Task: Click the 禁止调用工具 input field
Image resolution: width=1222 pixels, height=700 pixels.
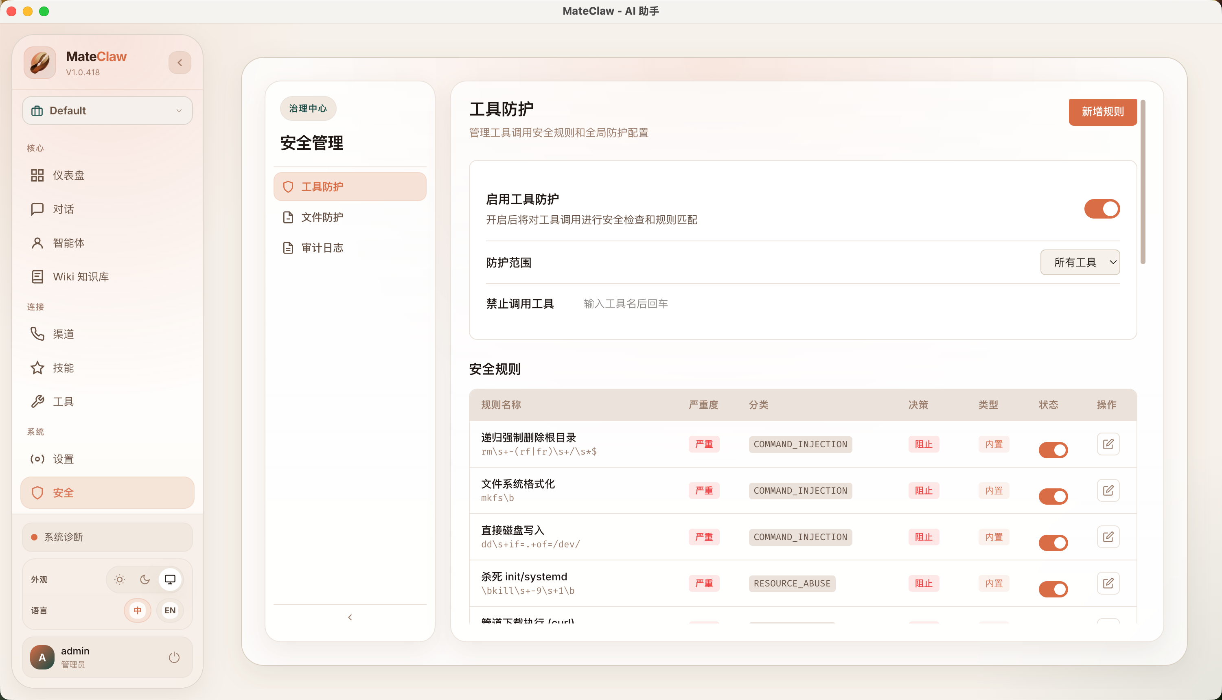Action: coord(624,303)
